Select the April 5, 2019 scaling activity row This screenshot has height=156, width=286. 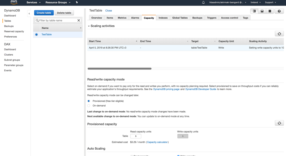186,48
